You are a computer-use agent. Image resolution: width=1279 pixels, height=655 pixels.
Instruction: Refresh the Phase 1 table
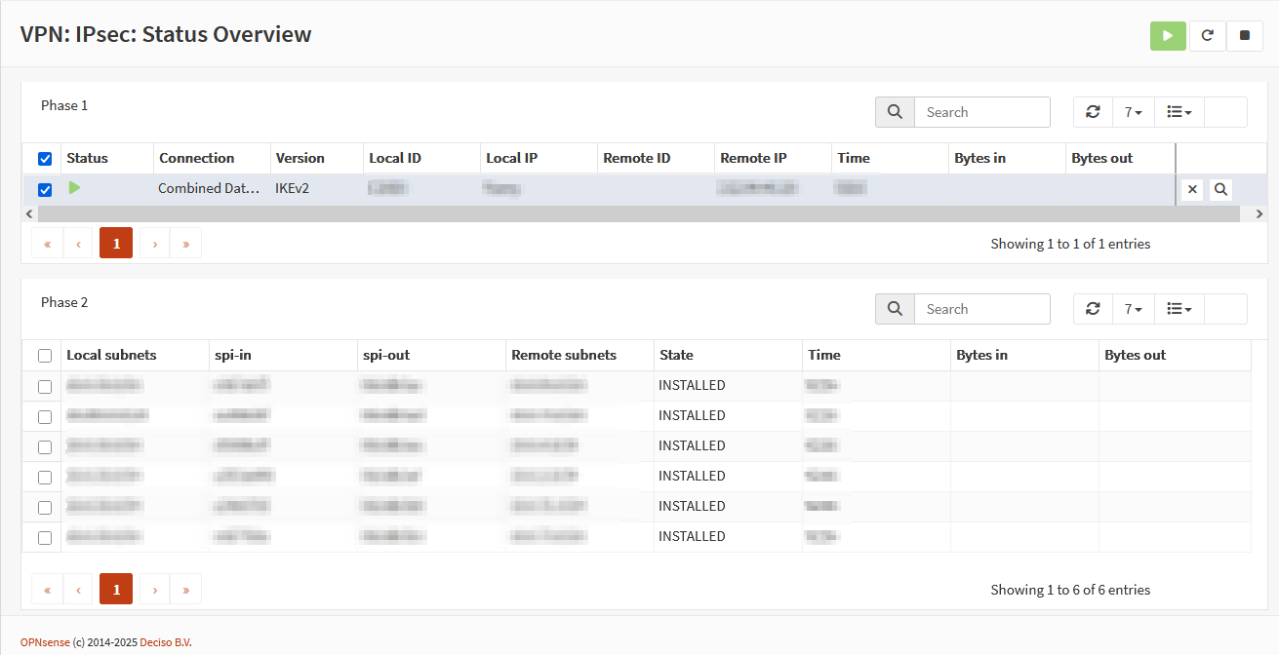click(x=1093, y=112)
